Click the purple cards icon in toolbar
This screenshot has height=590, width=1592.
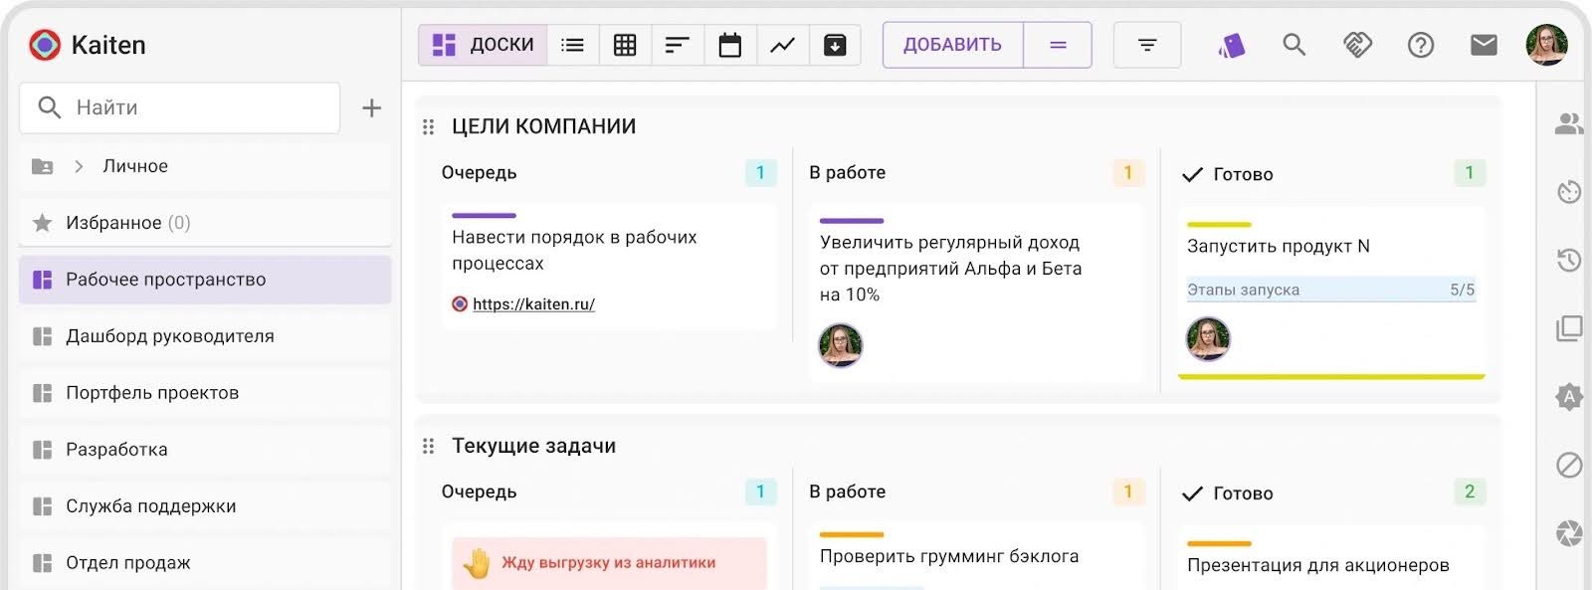pos(1232,45)
